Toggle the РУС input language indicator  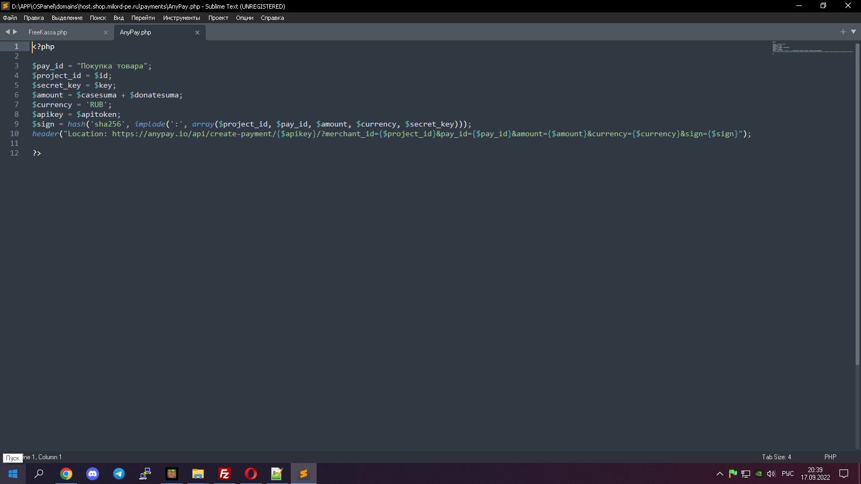(x=788, y=474)
